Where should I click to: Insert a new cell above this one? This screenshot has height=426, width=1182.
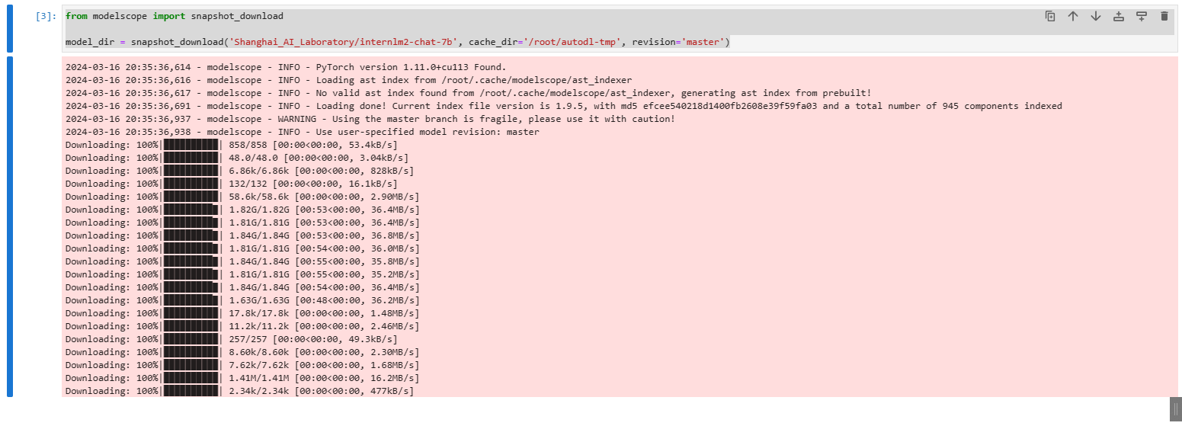(1118, 16)
